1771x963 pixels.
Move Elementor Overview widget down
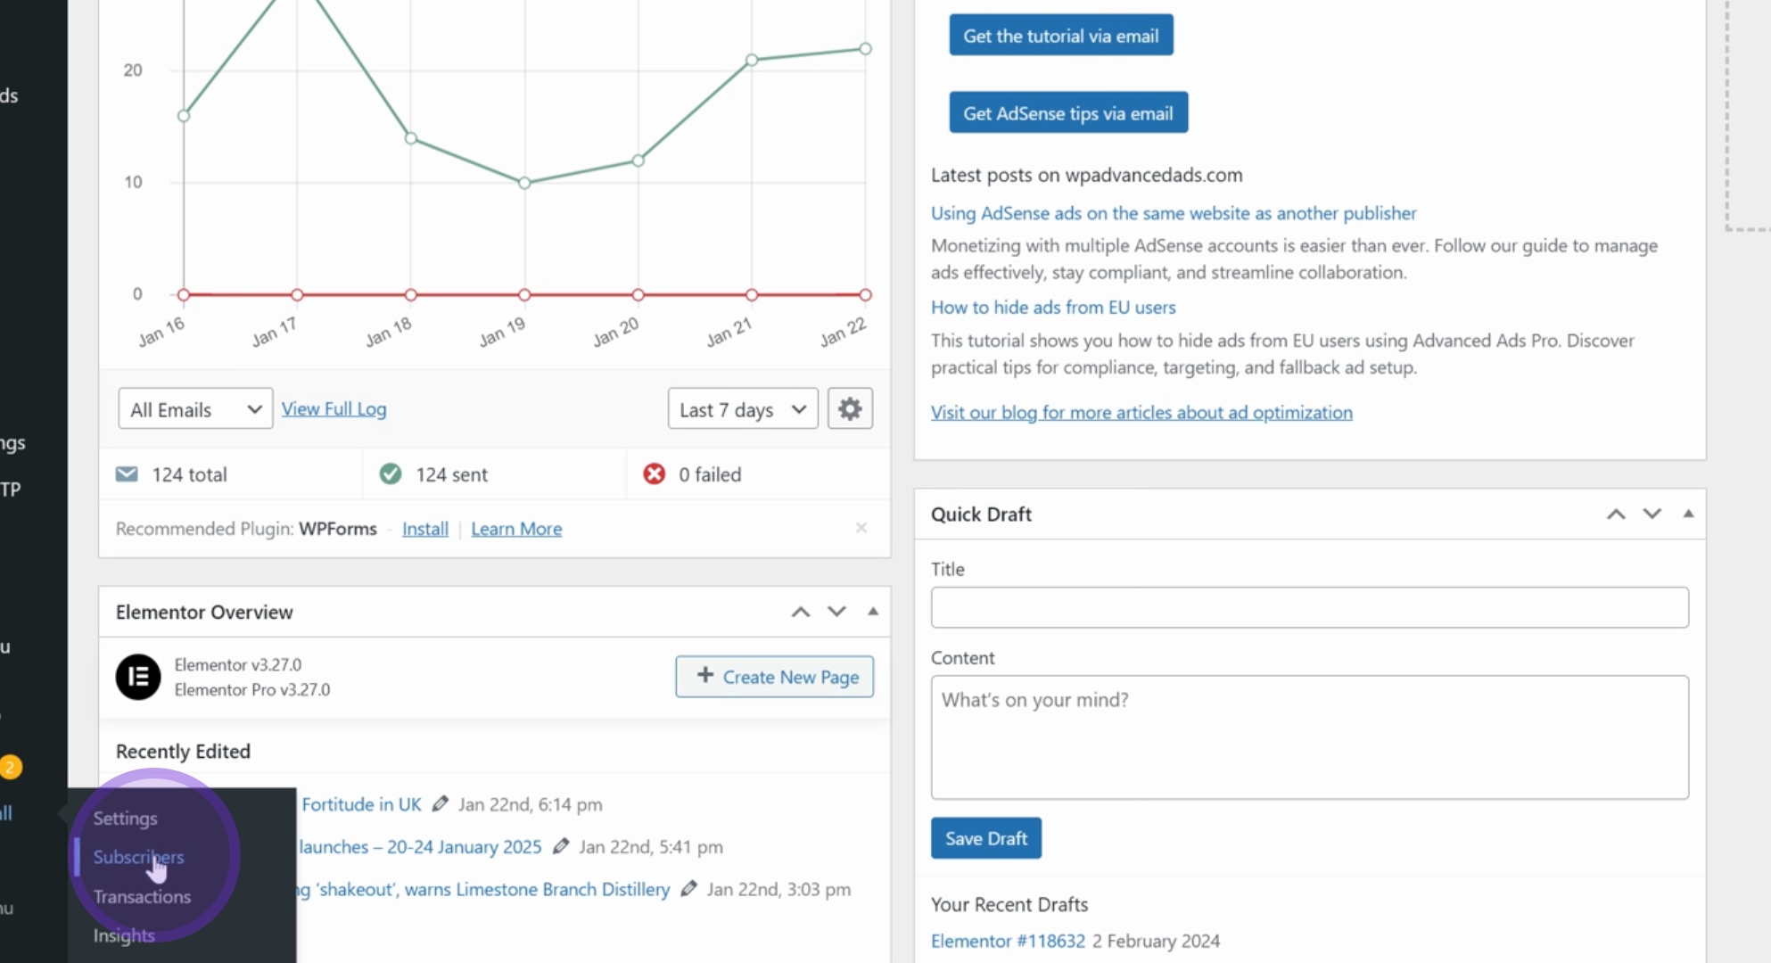click(x=836, y=612)
